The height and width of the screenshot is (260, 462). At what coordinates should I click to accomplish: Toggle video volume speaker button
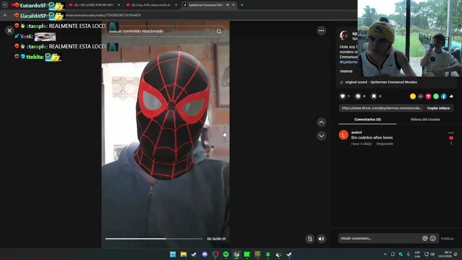click(321, 239)
